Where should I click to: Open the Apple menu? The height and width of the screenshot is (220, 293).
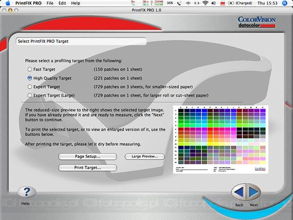[8, 3]
